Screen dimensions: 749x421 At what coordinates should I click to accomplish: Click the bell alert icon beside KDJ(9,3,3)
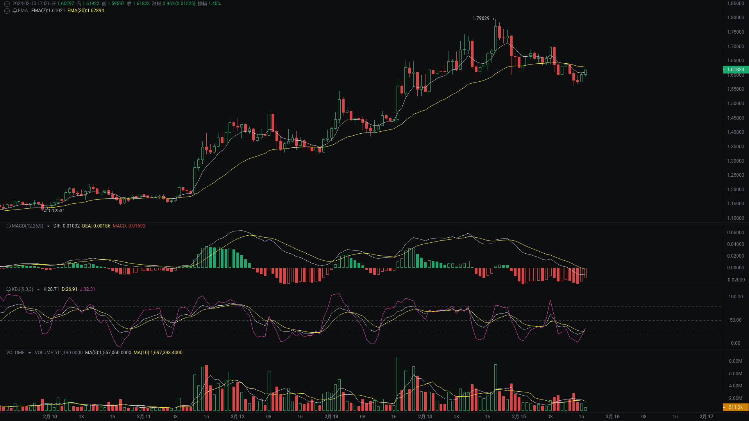(9, 289)
